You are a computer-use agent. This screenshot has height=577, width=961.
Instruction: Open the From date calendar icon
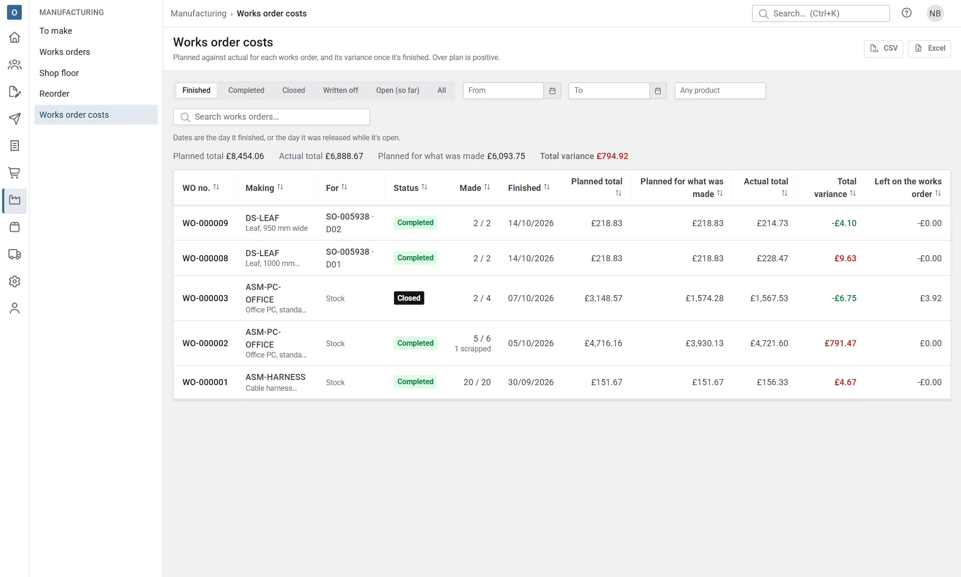pos(552,91)
